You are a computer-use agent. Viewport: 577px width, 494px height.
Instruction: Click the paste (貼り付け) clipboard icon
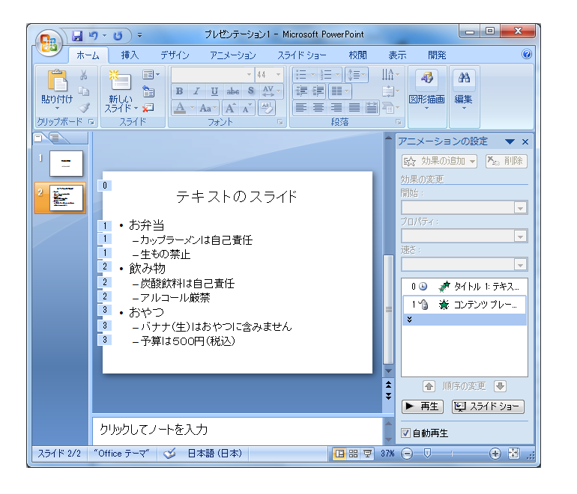click(57, 81)
